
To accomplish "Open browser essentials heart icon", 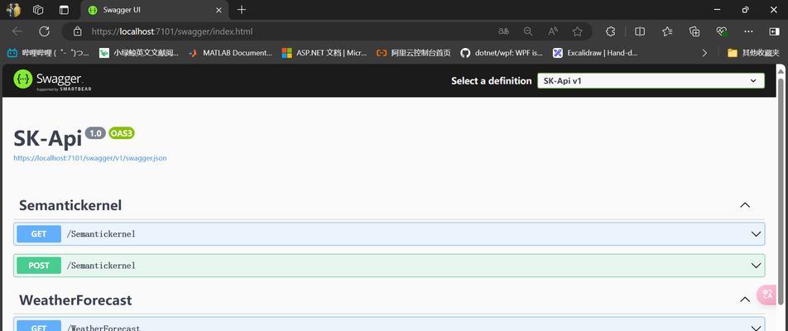I will pos(722,31).
